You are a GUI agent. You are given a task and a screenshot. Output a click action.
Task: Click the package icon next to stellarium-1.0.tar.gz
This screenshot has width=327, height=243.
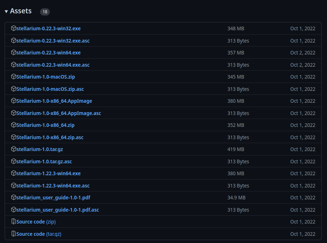(13, 149)
